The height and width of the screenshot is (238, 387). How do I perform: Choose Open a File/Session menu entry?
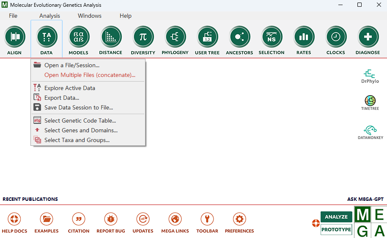click(72, 66)
